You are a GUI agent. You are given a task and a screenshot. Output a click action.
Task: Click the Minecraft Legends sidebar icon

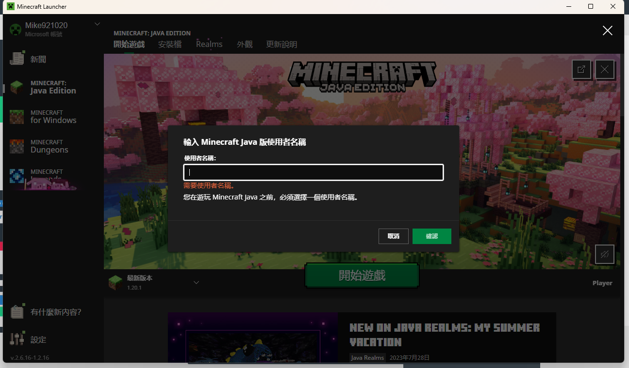[17, 175]
